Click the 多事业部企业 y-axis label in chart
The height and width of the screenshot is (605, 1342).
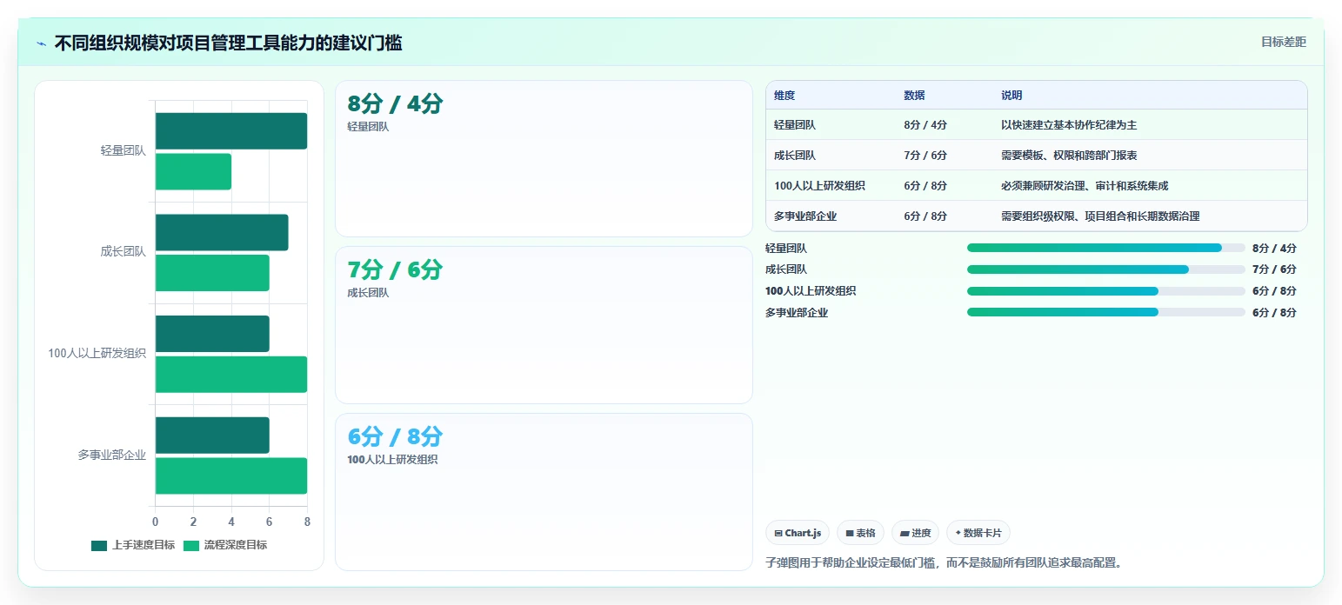click(112, 455)
